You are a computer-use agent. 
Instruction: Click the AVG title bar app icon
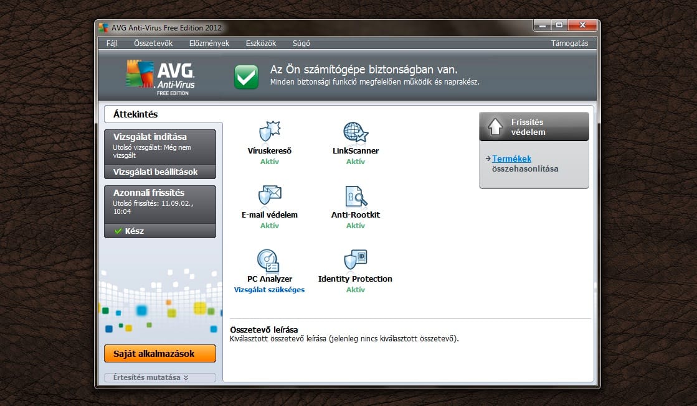pyautogui.click(x=103, y=27)
